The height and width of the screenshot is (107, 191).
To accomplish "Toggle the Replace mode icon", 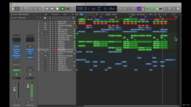I will pos(121,9).
